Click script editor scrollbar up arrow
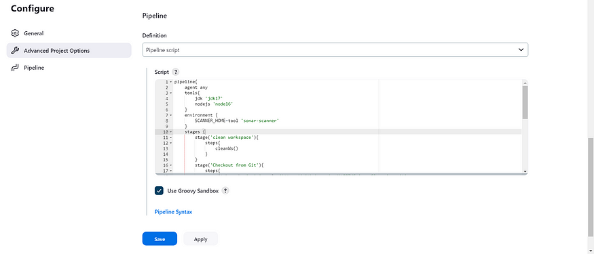 tap(525, 83)
